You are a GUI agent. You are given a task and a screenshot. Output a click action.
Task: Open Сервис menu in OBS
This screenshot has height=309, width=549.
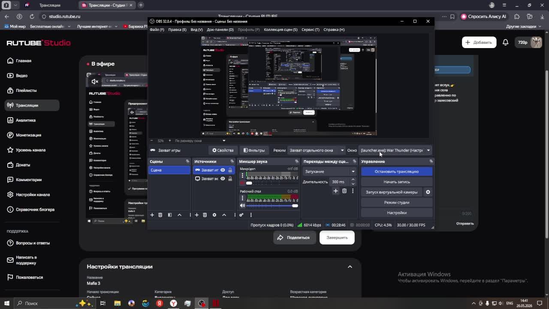coord(311,30)
